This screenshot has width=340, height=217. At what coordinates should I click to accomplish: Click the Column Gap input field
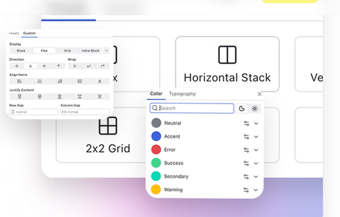pyautogui.click(x=85, y=112)
